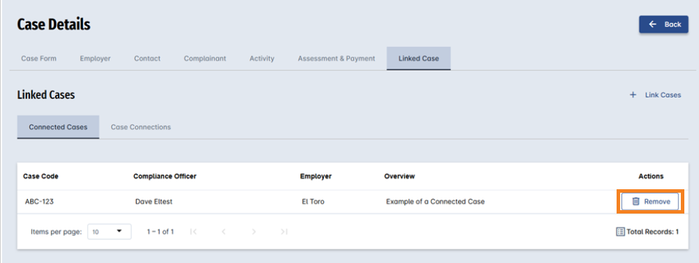Click the Compliance Officer column header
Screen dimensions: 699x263
point(165,176)
